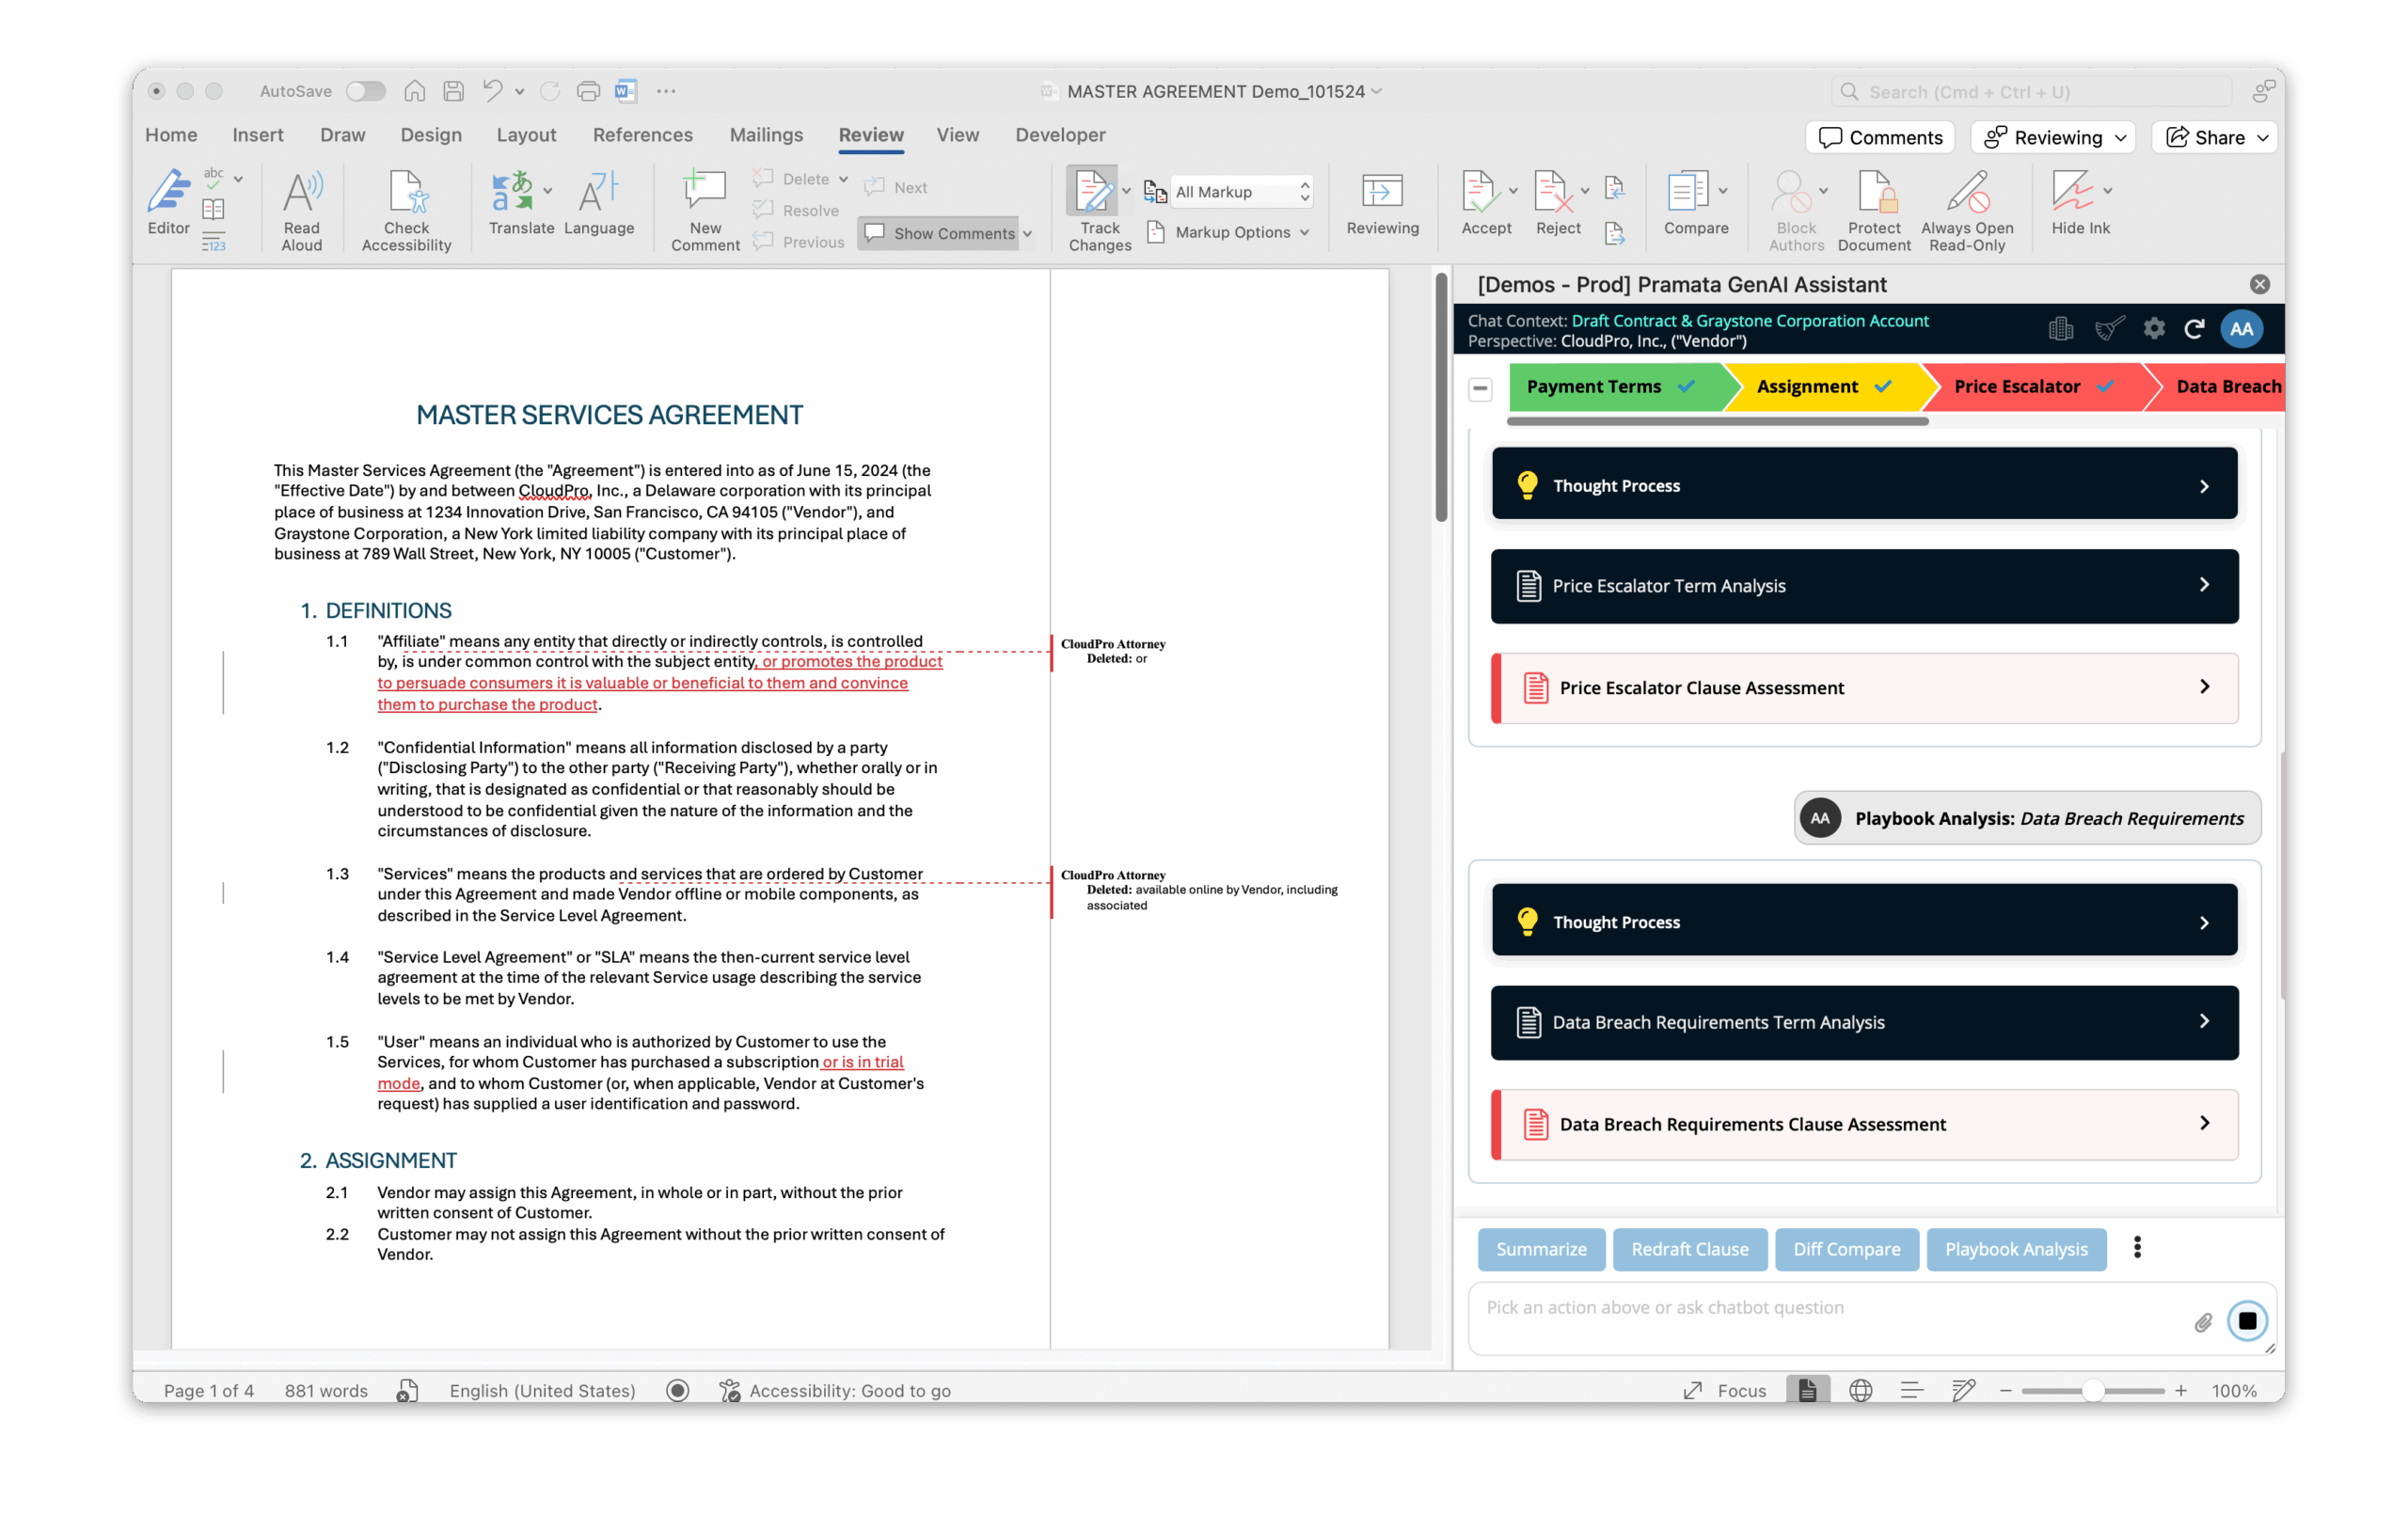This screenshot has height=1514, width=2408.
Task: Click the Search box in title bar
Action: 2032,92
